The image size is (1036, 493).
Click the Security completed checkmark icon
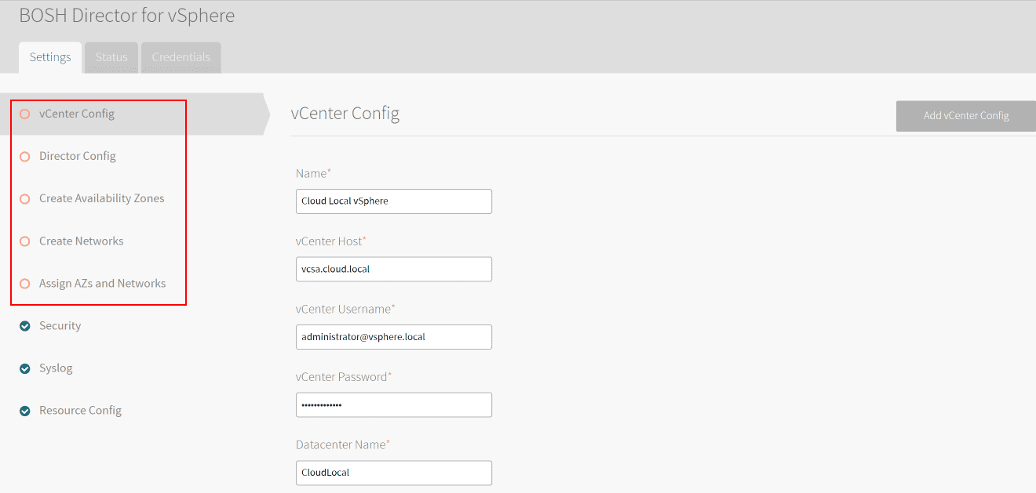pyautogui.click(x=24, y=326)
